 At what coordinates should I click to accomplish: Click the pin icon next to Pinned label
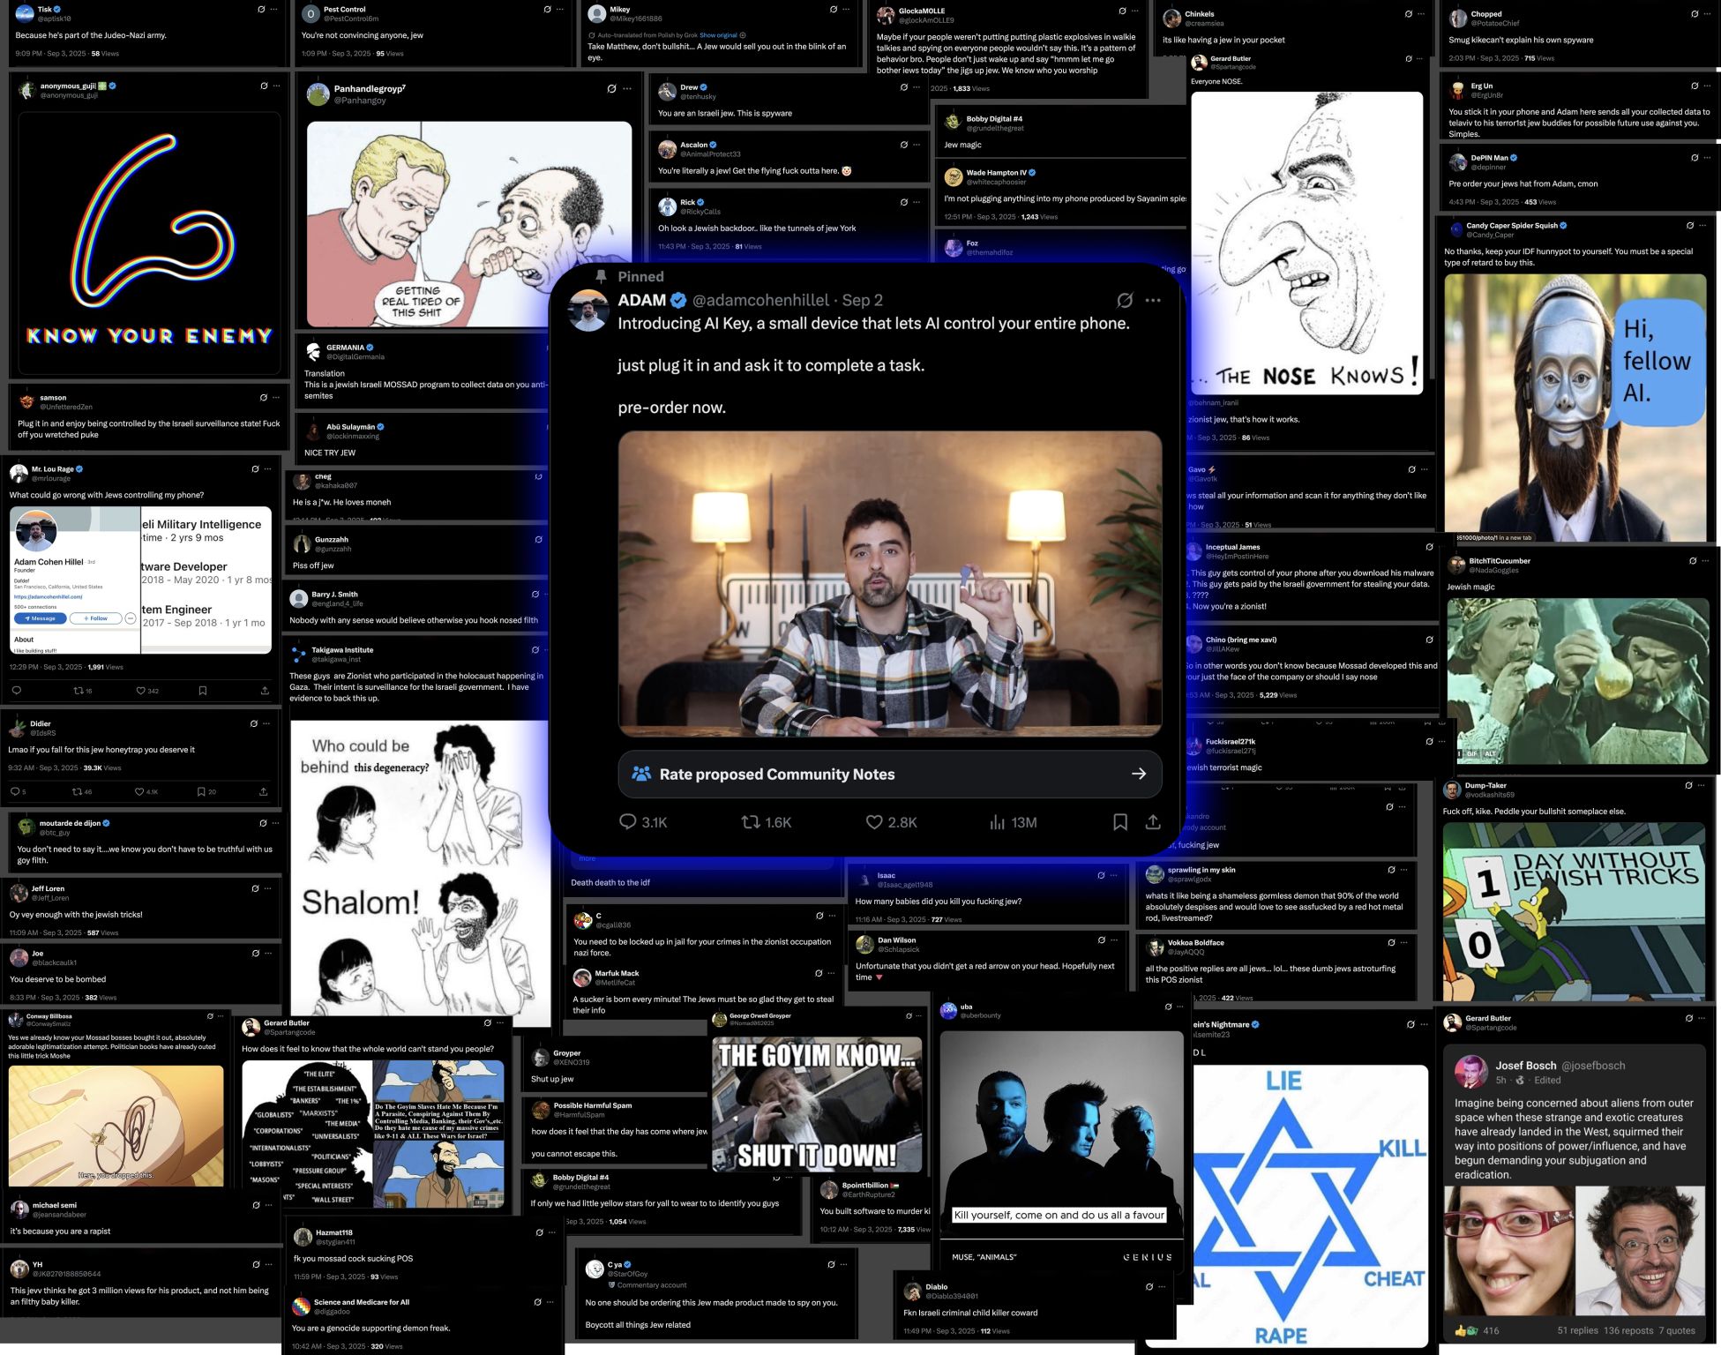[x=601, y=276]
